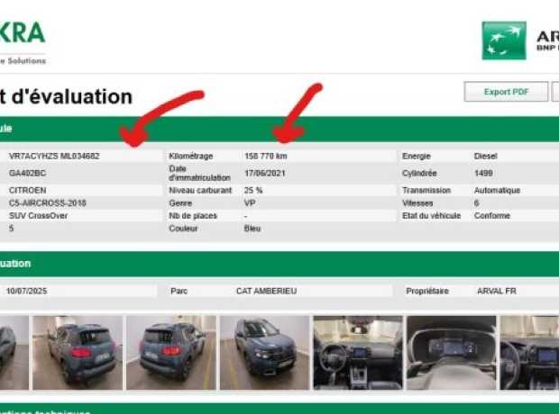Select VIN text VR7ACYHZS ML034682
The height and width of the screenshot is (414, 559).
click(54, 156)
